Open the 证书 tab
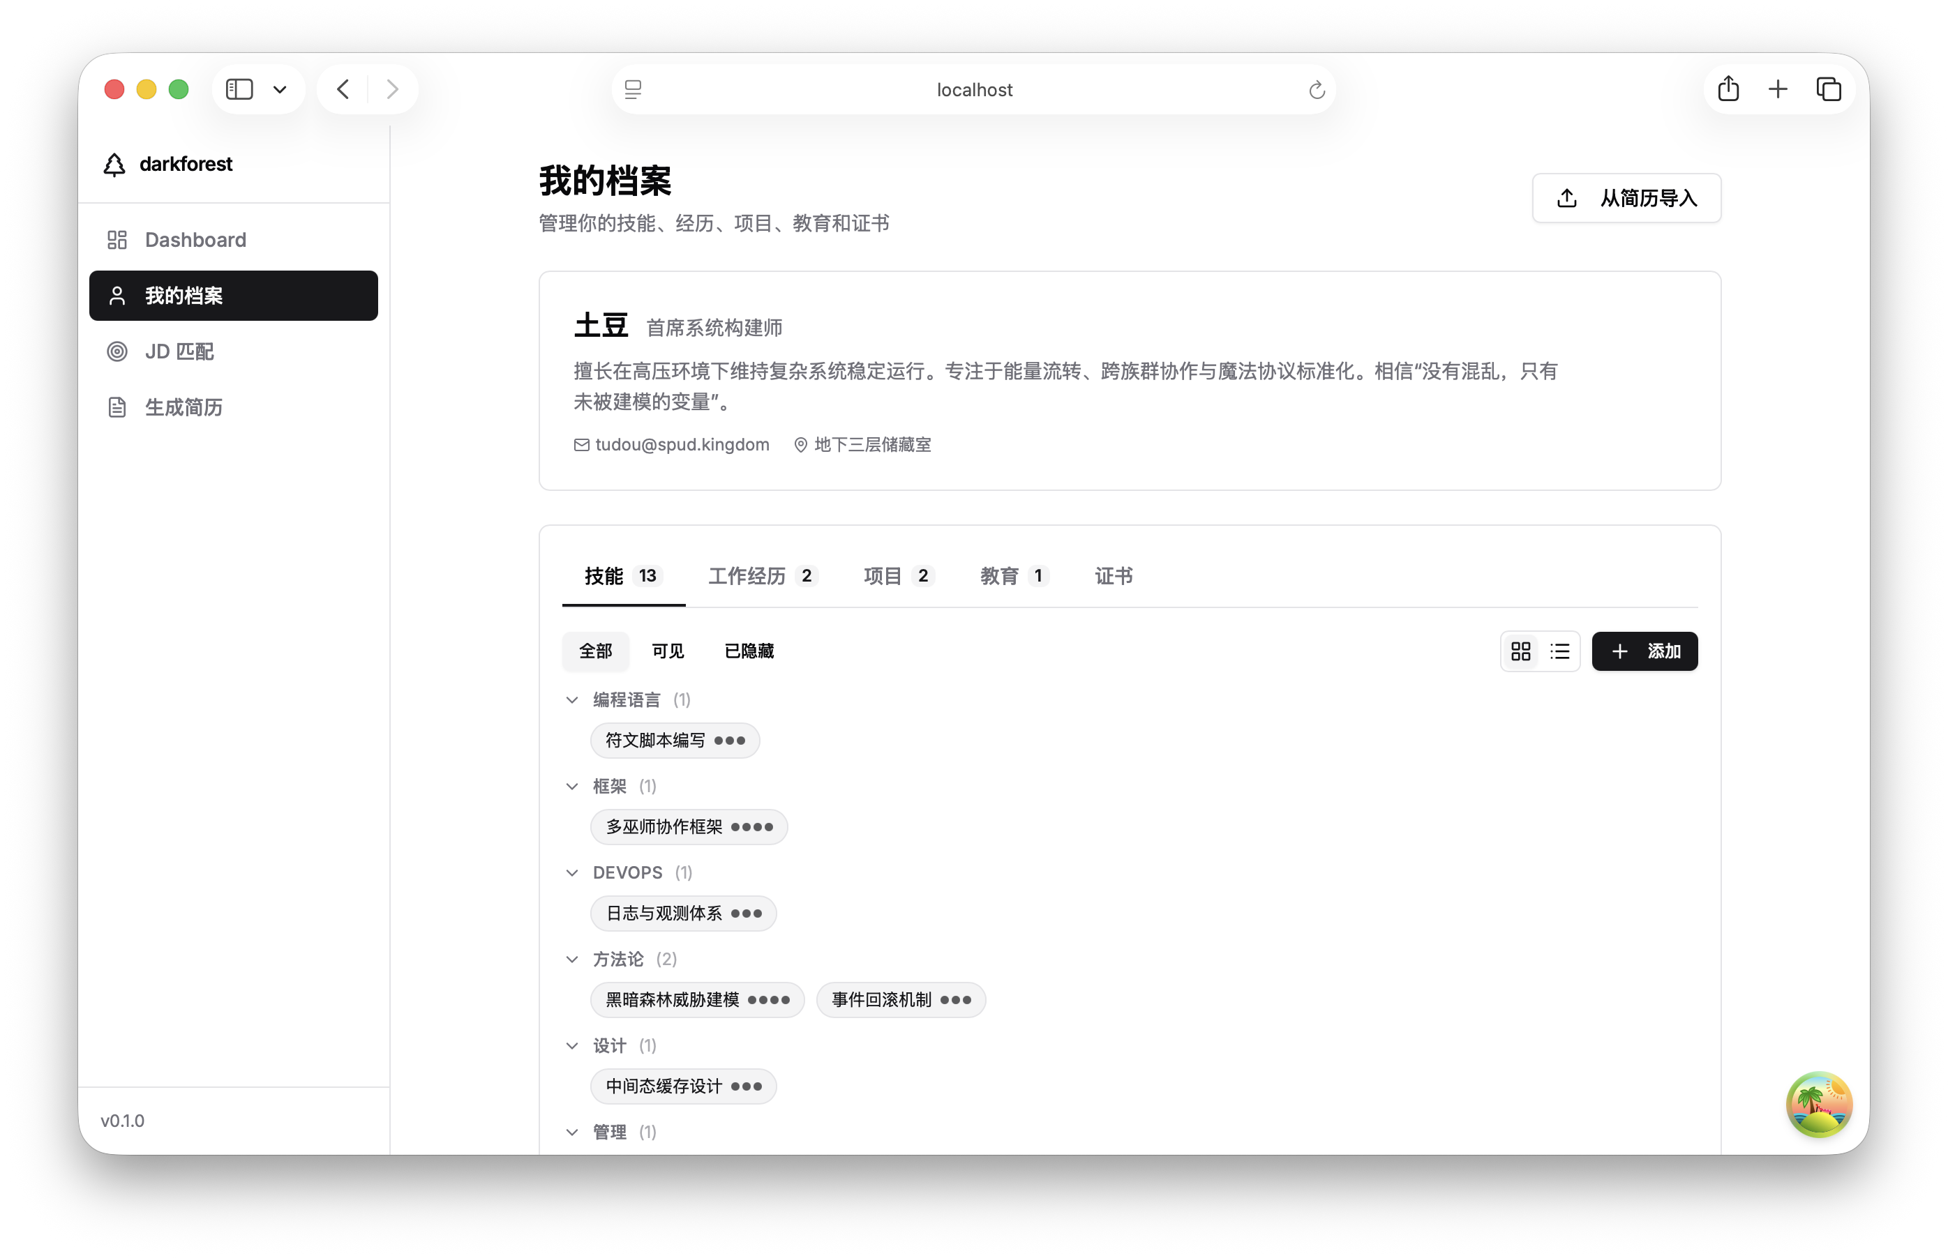The height and width of the screenshot is (1258, 1948). click(x=1114, y=576)
